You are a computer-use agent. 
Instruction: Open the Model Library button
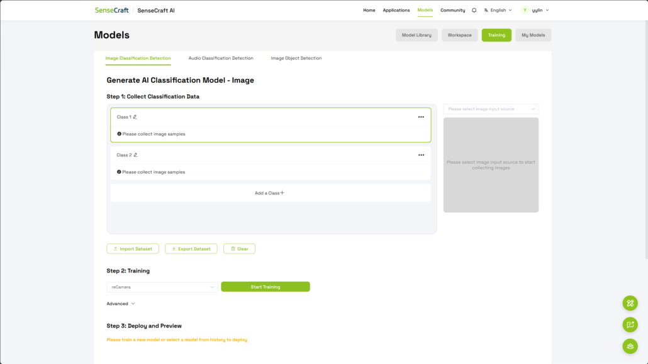coord(416,35)
